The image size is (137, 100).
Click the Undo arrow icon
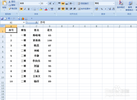(9, 19)
